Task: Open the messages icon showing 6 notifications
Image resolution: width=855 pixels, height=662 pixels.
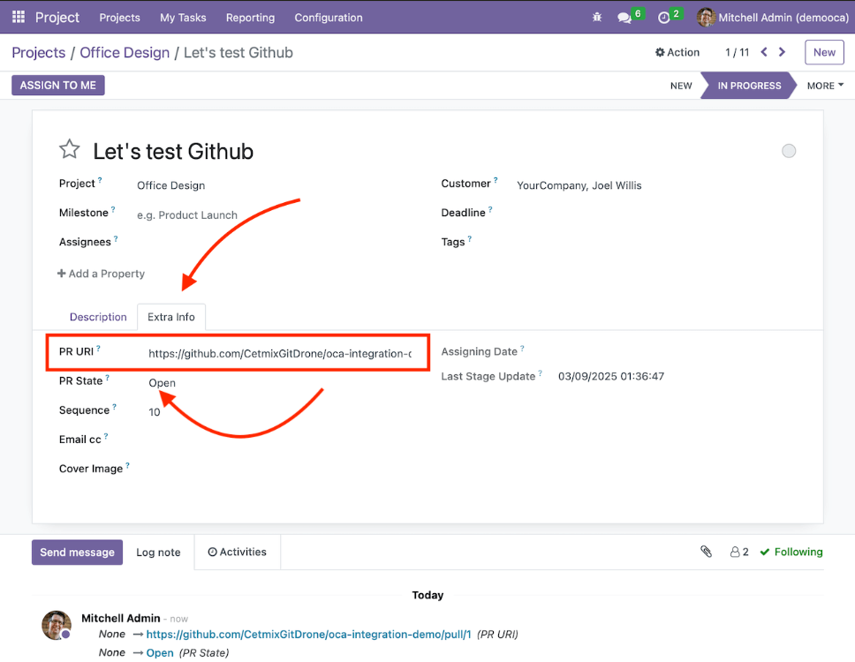Action: [624, 16]
